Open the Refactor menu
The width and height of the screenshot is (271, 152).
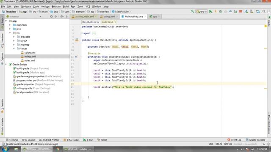coord(56,7)
